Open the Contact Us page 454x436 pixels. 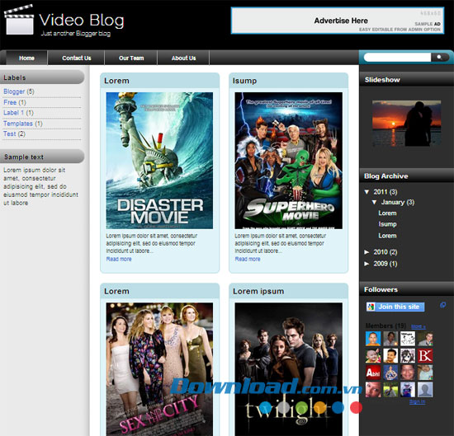(77, 58)
